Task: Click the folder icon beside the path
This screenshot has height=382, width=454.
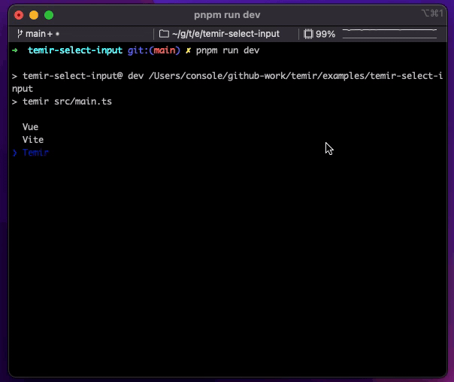Action: 164,34
